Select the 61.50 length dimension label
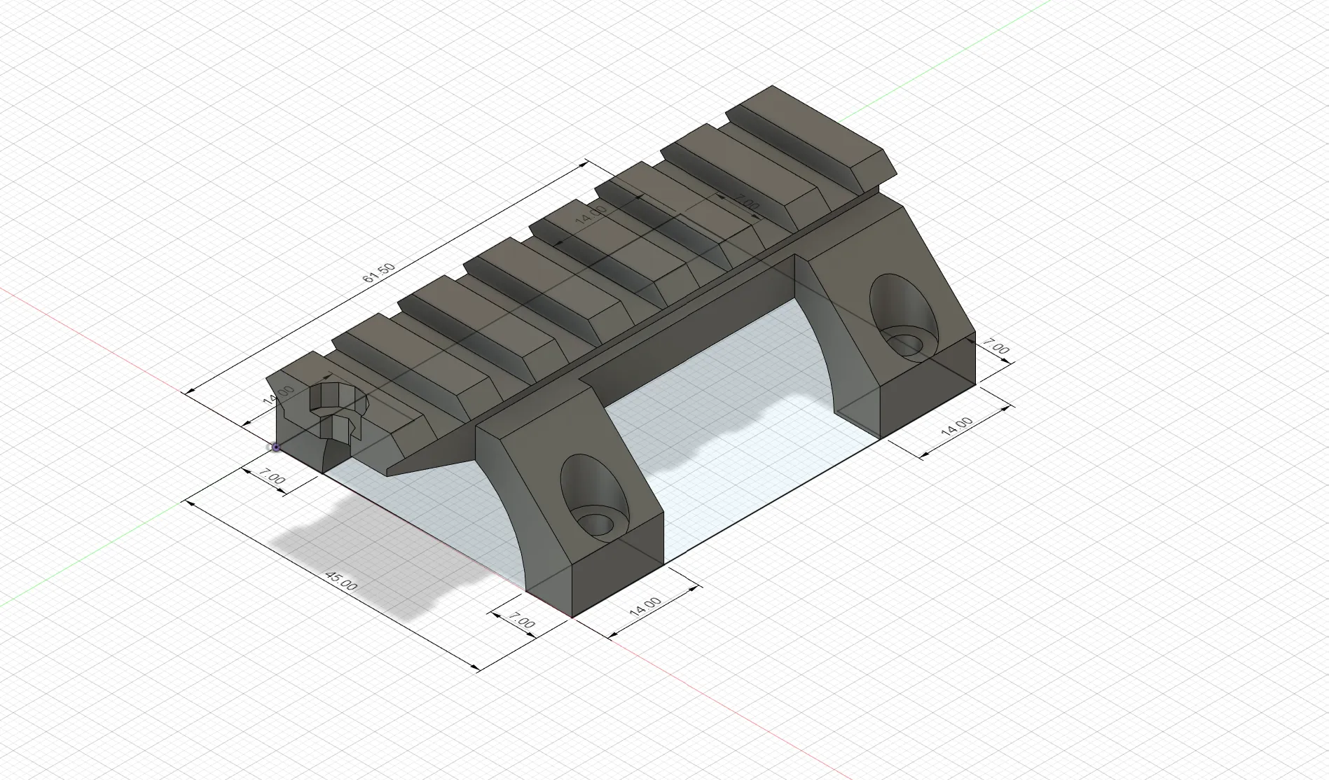Screen dimensions: 1329x780 point(378,273)
